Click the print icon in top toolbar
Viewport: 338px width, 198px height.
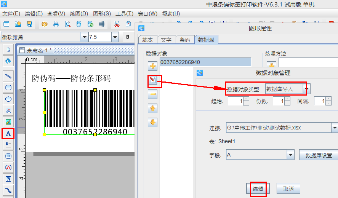click(56, 24)
